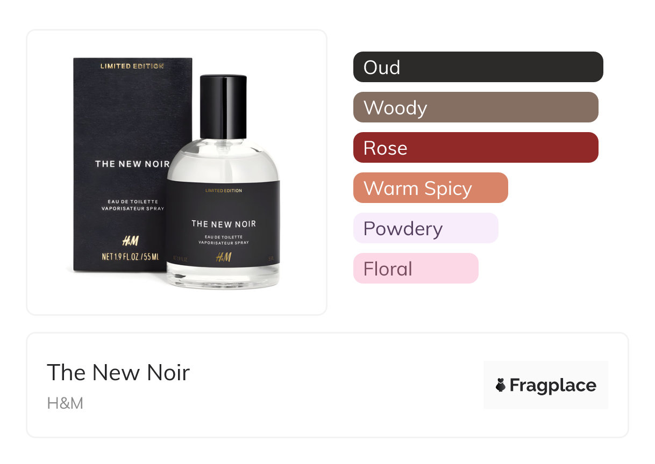
Task: Click THE NEW NOIR text on the box
Action: click(132, 164)
